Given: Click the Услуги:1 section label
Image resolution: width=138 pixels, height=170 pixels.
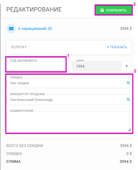Looking at the screenshot, I should tap(19, 47).
